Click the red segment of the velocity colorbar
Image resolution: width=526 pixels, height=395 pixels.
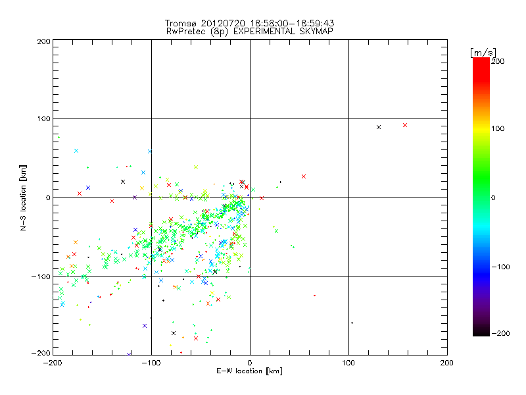click(481, 70)
